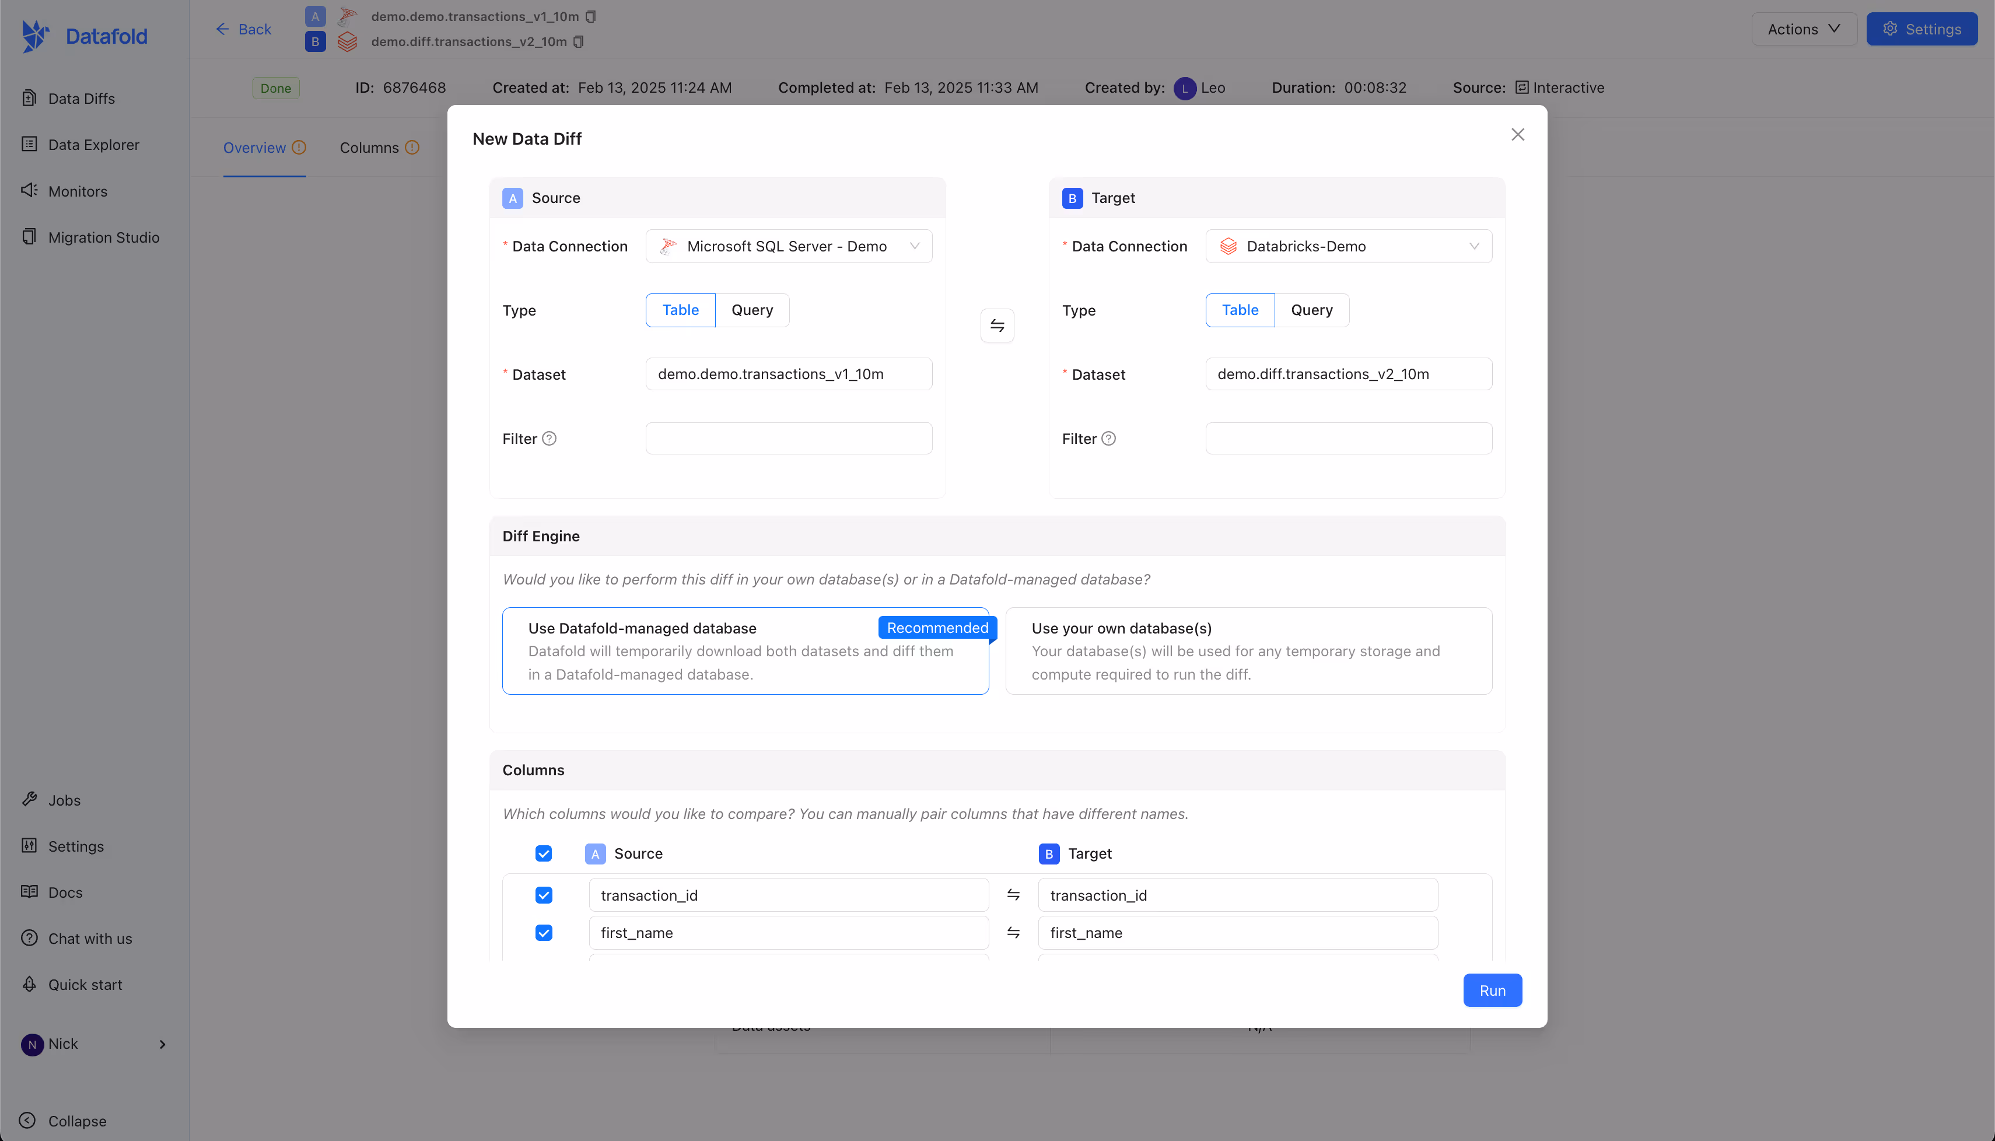Select Query type for Source

pos(752,310)
